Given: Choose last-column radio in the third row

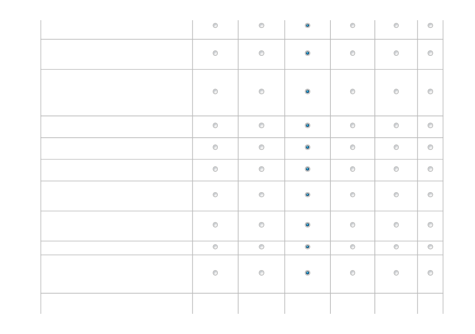Looking at the screenshot, I should click(x=430, y=91).
